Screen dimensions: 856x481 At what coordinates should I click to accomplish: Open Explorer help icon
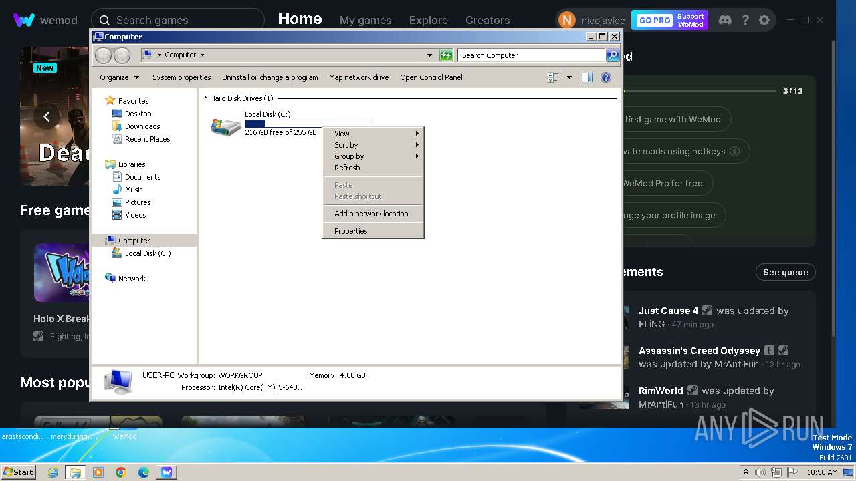606,77
